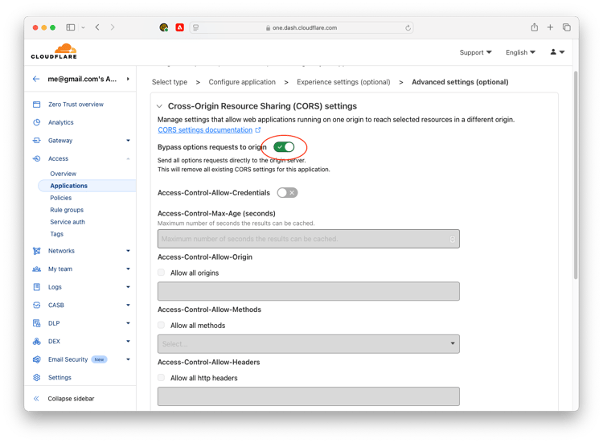Open the Support dropdown menu
This screenshot has width=603, height=443.
click(475, 52)
